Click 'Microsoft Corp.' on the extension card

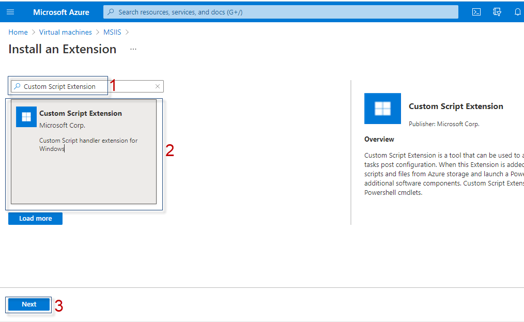pyautogui.click(x=62, y=126)
